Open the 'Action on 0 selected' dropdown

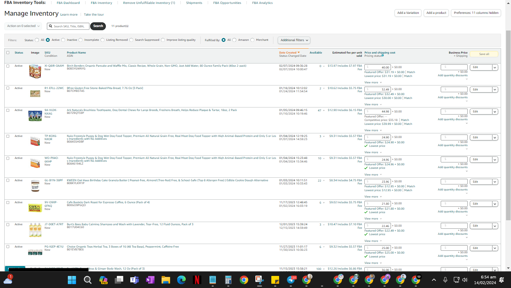point(23,26)
